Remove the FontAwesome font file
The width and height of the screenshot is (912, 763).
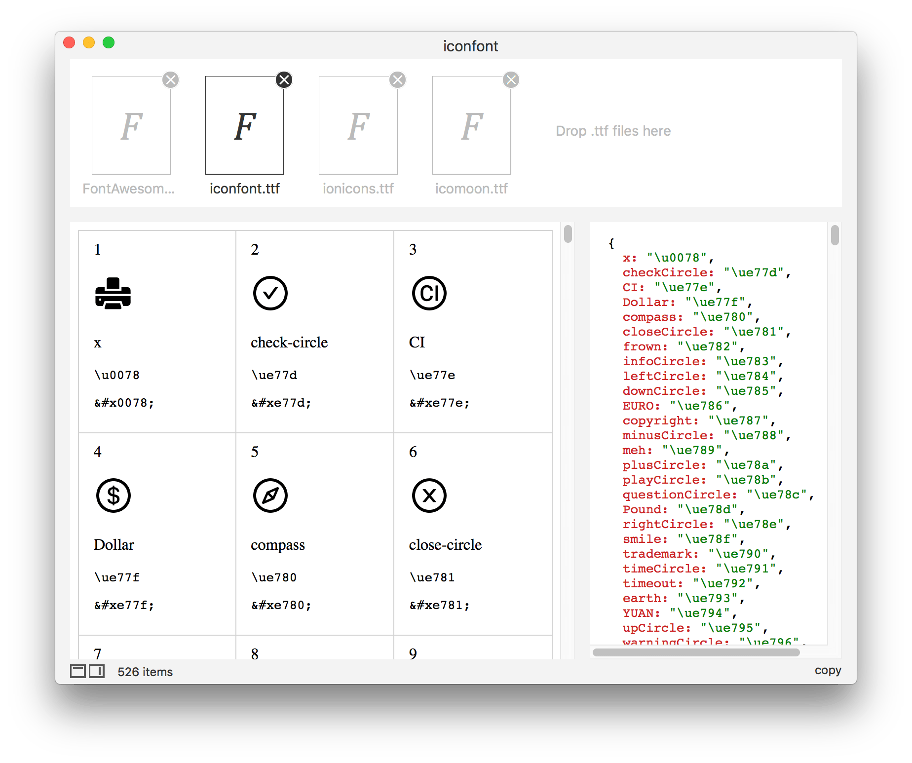[x=171, y=79]
